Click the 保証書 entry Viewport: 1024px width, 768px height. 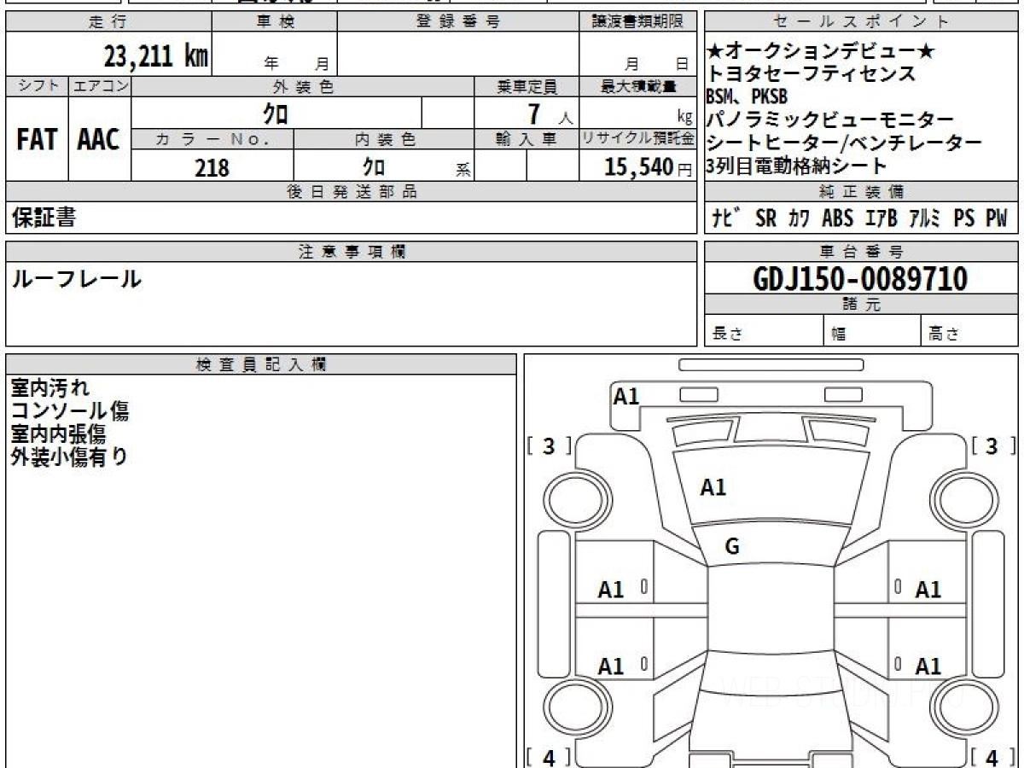pyautogui.click(x=44, y=218)
